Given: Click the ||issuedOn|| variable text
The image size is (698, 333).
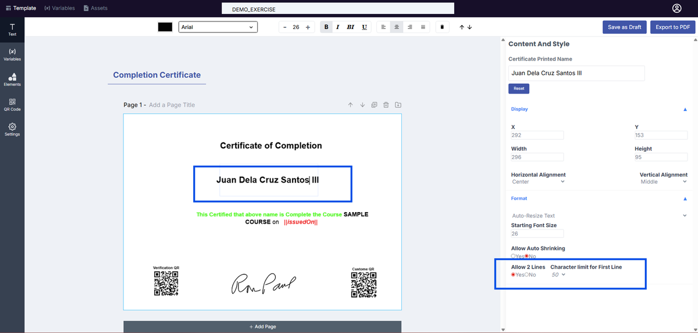Looking at the screenshot, I should point(301,222).
